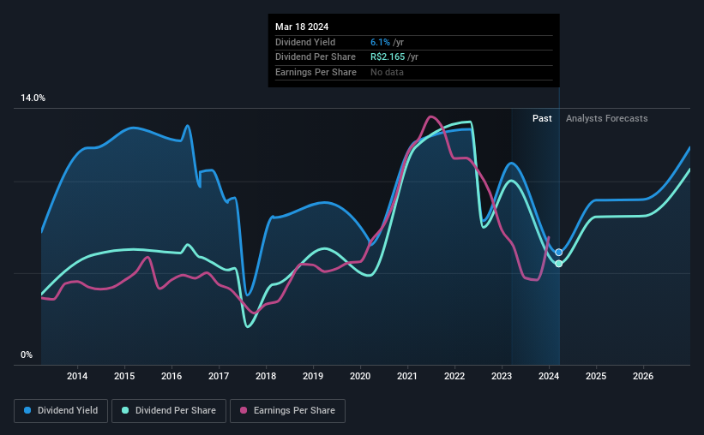The image size is (704, 435).
Task: Select the 2018 x-axis label
Action: [266, 376]
